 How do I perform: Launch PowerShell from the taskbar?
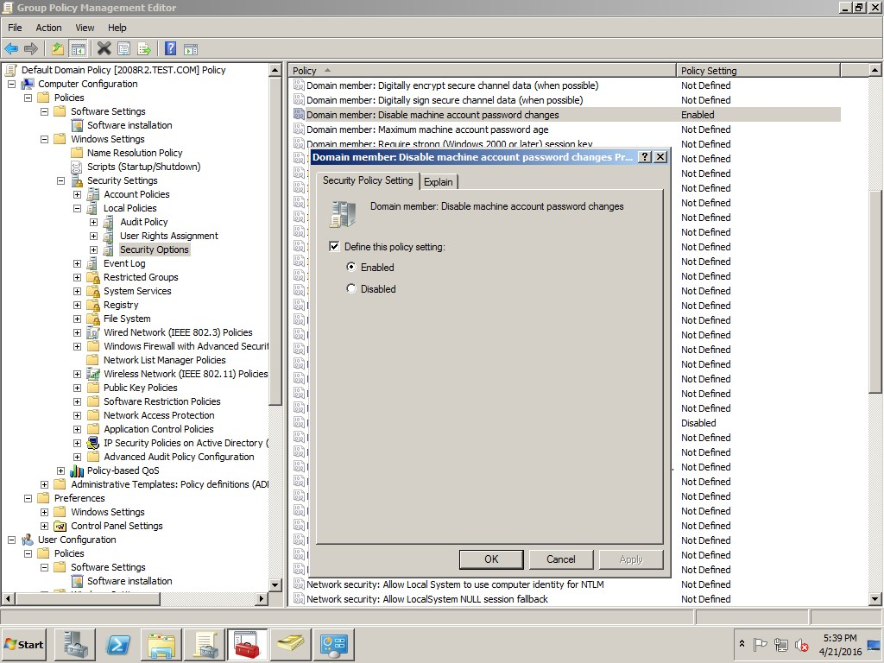[x=118, y=644]
